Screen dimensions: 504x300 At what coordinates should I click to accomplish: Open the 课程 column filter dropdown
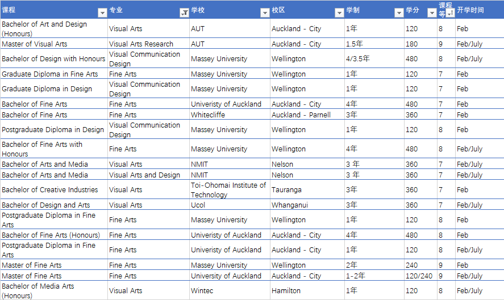click(x=102, y=13)
